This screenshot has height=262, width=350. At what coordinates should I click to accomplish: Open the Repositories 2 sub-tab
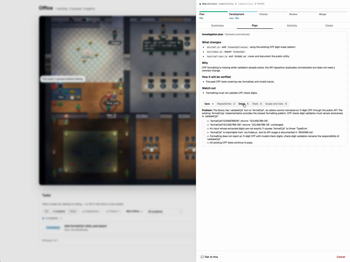(226, 104)
